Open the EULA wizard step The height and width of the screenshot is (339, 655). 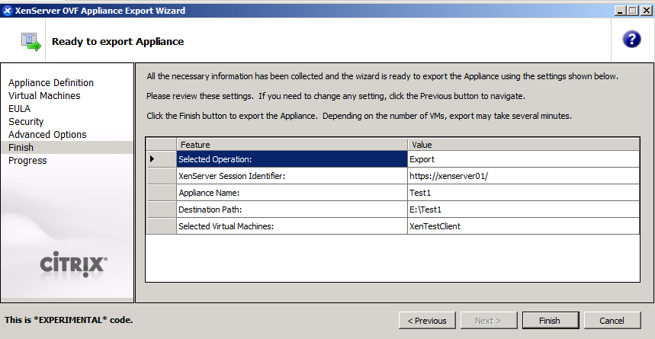pyautogui.click(x=20, y=108)
